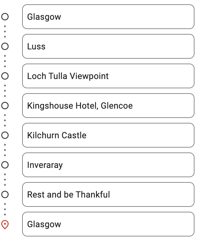Viewport: 200px width, 242px height.
Task: Click dotted connector between Luss and Loch Tulla
Action: [5, 61]
